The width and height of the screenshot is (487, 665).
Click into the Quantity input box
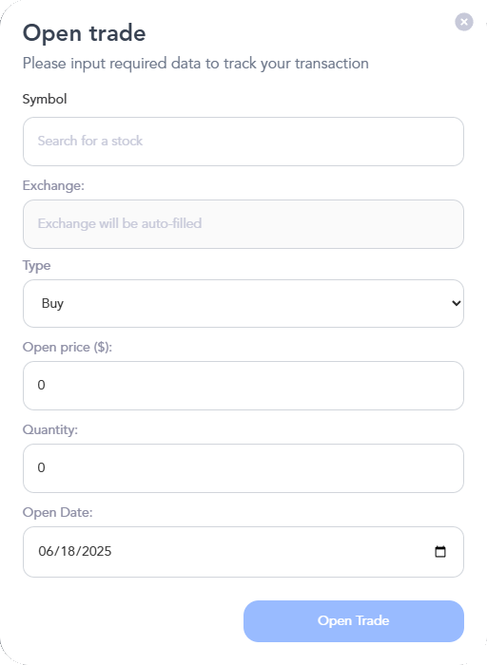pos(243,468)
